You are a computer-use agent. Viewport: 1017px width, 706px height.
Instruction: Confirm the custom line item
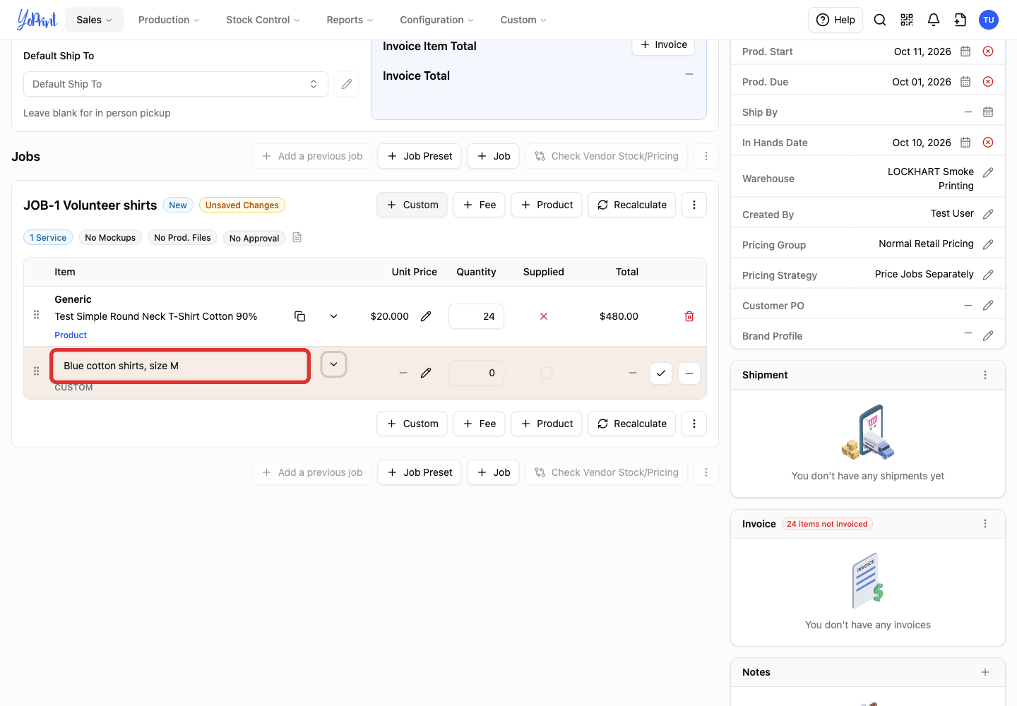coord(660,373)
